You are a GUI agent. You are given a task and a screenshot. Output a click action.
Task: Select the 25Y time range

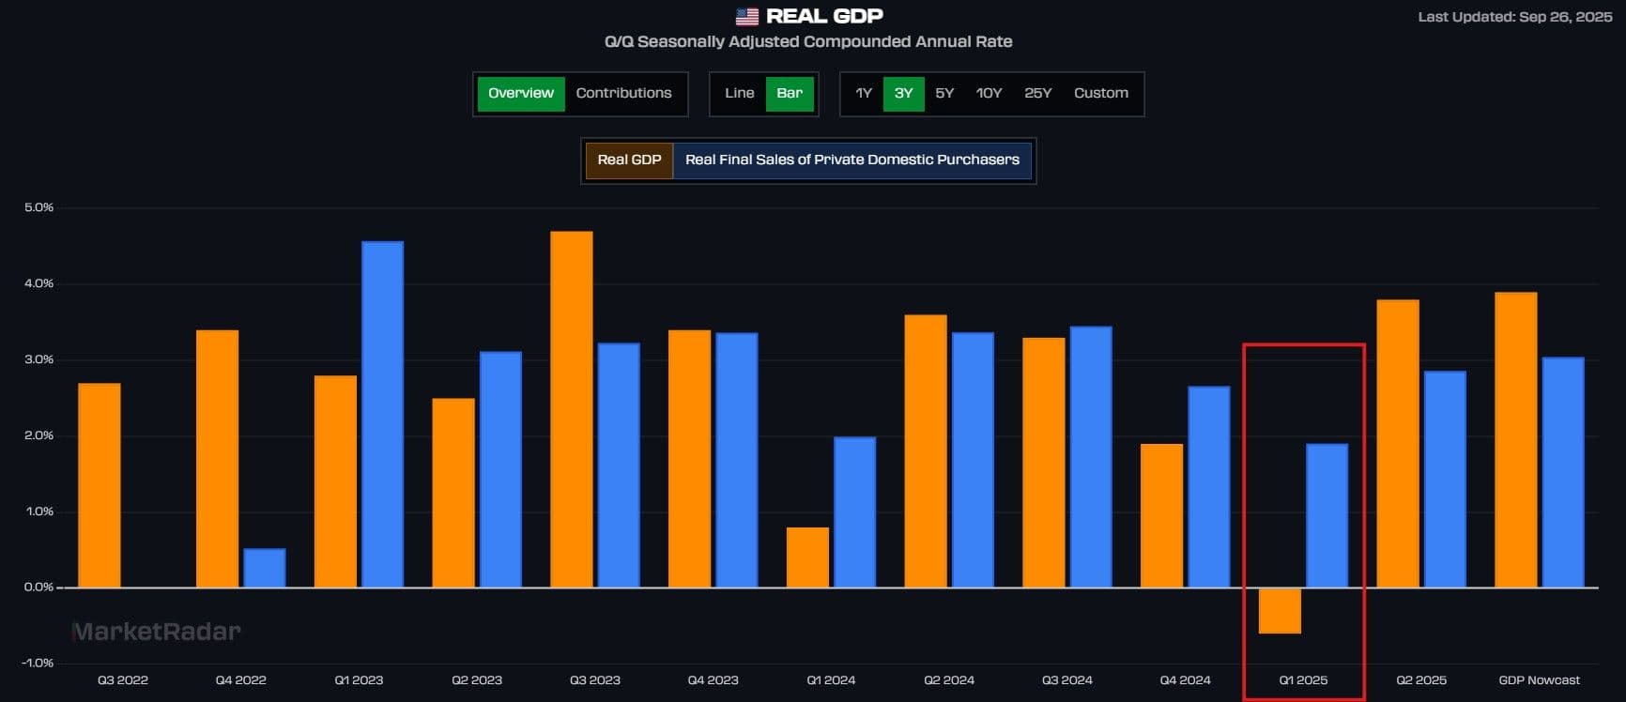pyautogui.click(x=1037, y=94)
